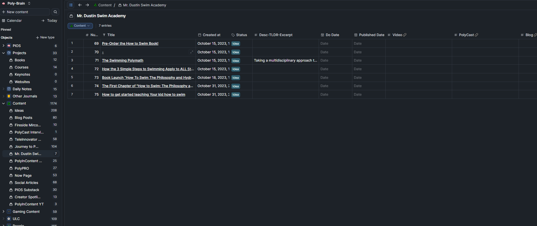Click Content in the breadcrumb
The image size is (537, 226).
pos(105,5)
